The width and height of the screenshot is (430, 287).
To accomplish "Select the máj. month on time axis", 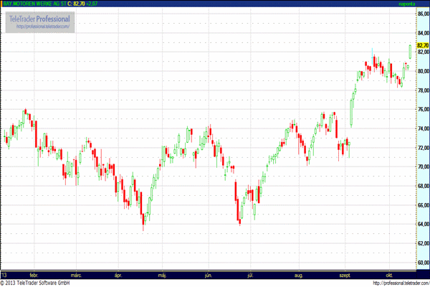I will pos(162,275).
